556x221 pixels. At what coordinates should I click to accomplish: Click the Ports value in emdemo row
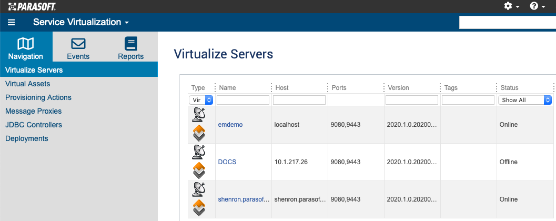pyautogui.click(x=346, y=125)
